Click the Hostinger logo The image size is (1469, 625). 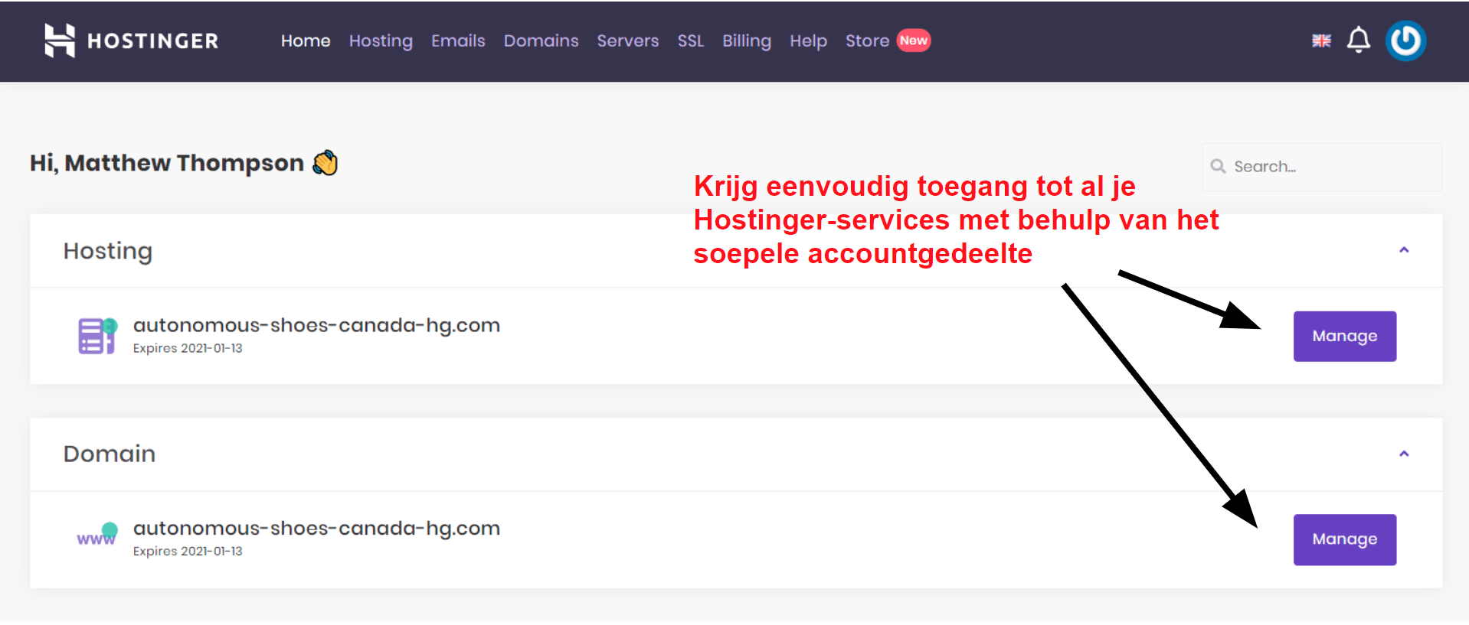click(x=131, y=41)
